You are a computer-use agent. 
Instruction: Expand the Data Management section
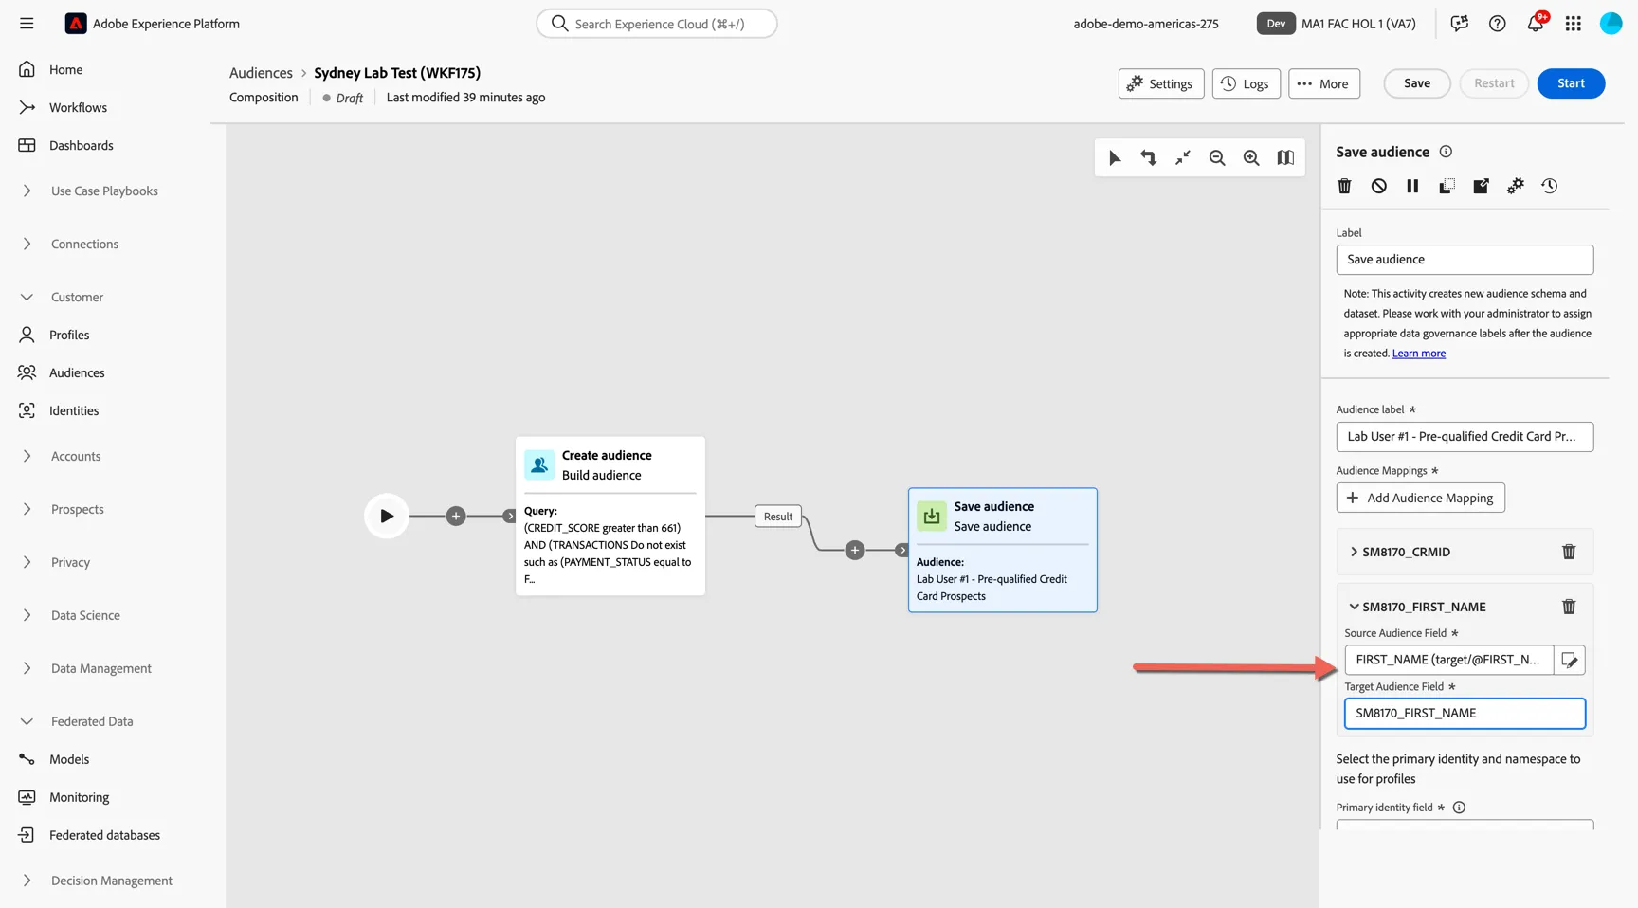27,669
